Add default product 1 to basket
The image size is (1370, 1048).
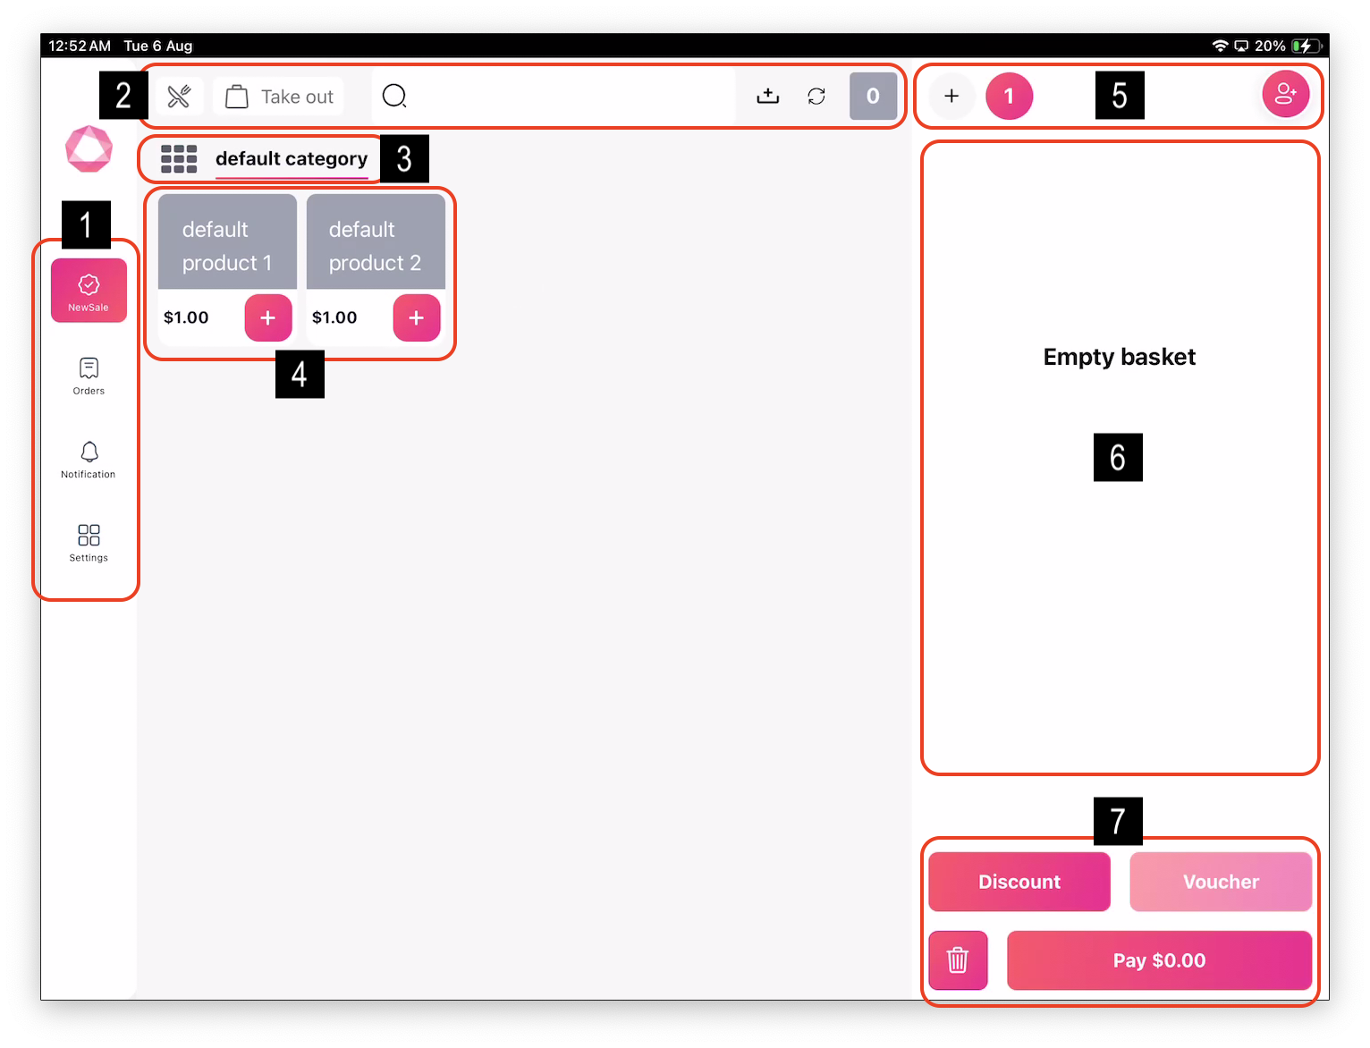pyautogui.click(x=268, y=317)
